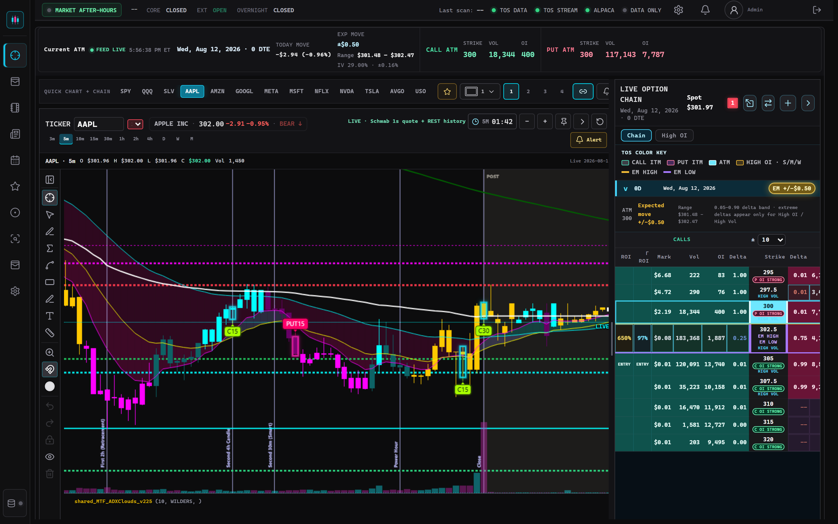
Task: Refresh the chart with the reload icon
Action: coord(600,122)
